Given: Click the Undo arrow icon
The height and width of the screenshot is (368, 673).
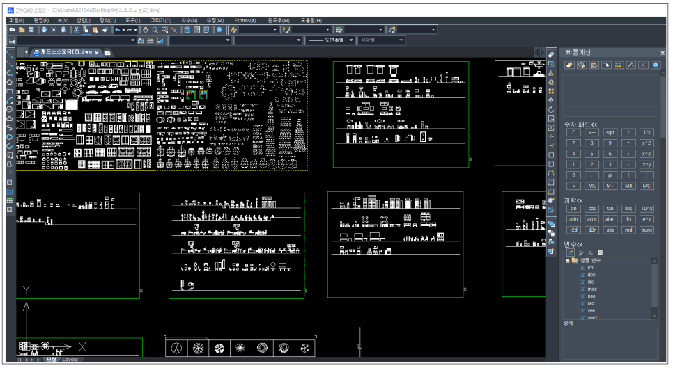Looking at the screenshot, I should [x=118, y=29].
